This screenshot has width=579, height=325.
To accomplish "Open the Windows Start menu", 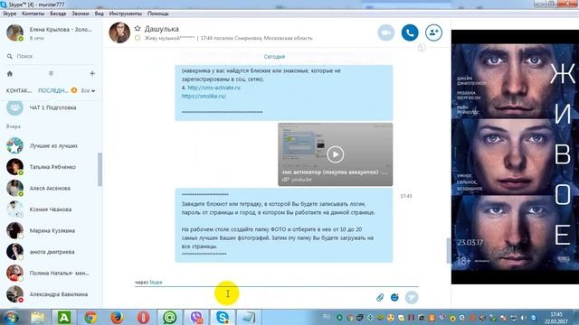I will coord(11,318).
